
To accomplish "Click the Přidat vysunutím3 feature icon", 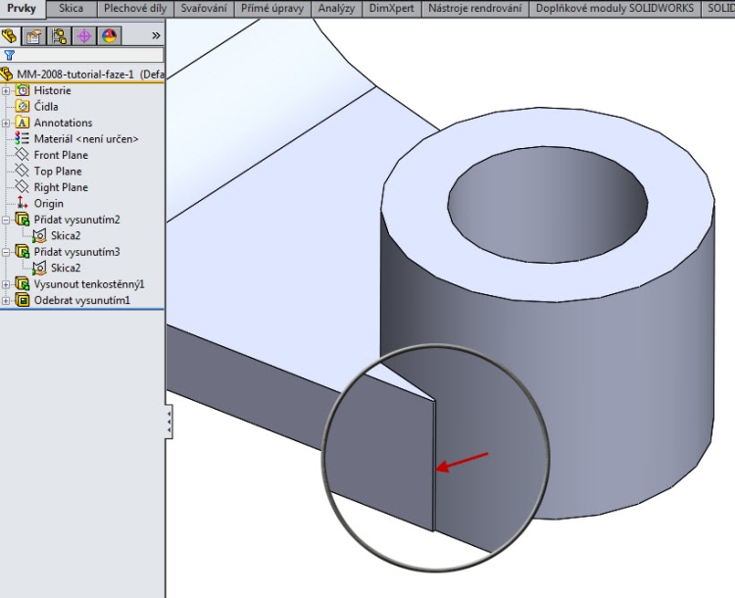I will point(22,251).
